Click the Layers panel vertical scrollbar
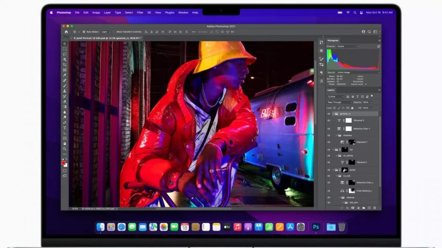 coord(380,152)
